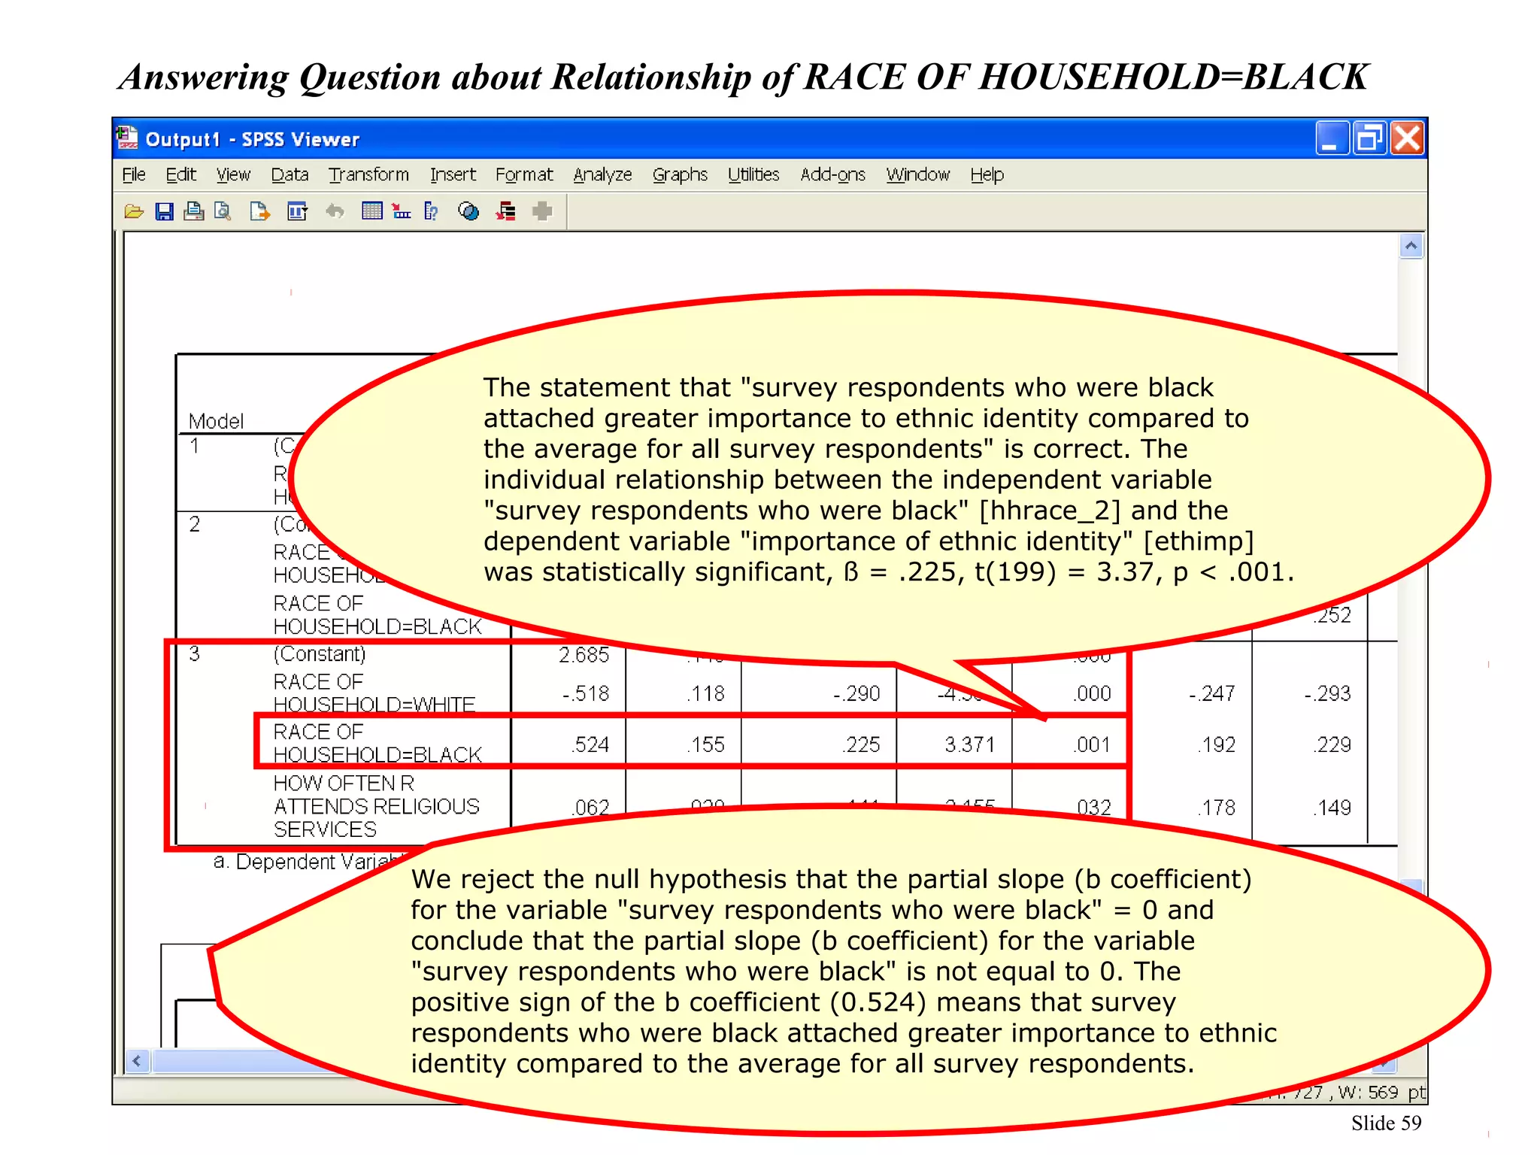Viewport: 1540px width, 1155px height.
Task: Click the Export output icon
Action: (259, 212)
